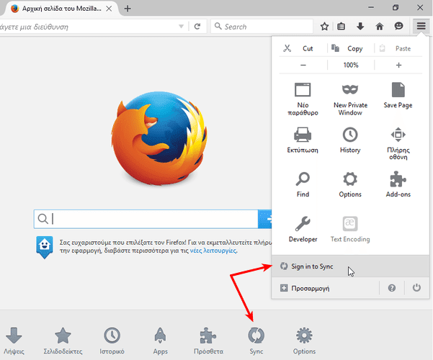Open Ιστορικό history at page bottom
Image resolution: width=433 pixels, height=360 pixels.
click(x=112, y=341)
